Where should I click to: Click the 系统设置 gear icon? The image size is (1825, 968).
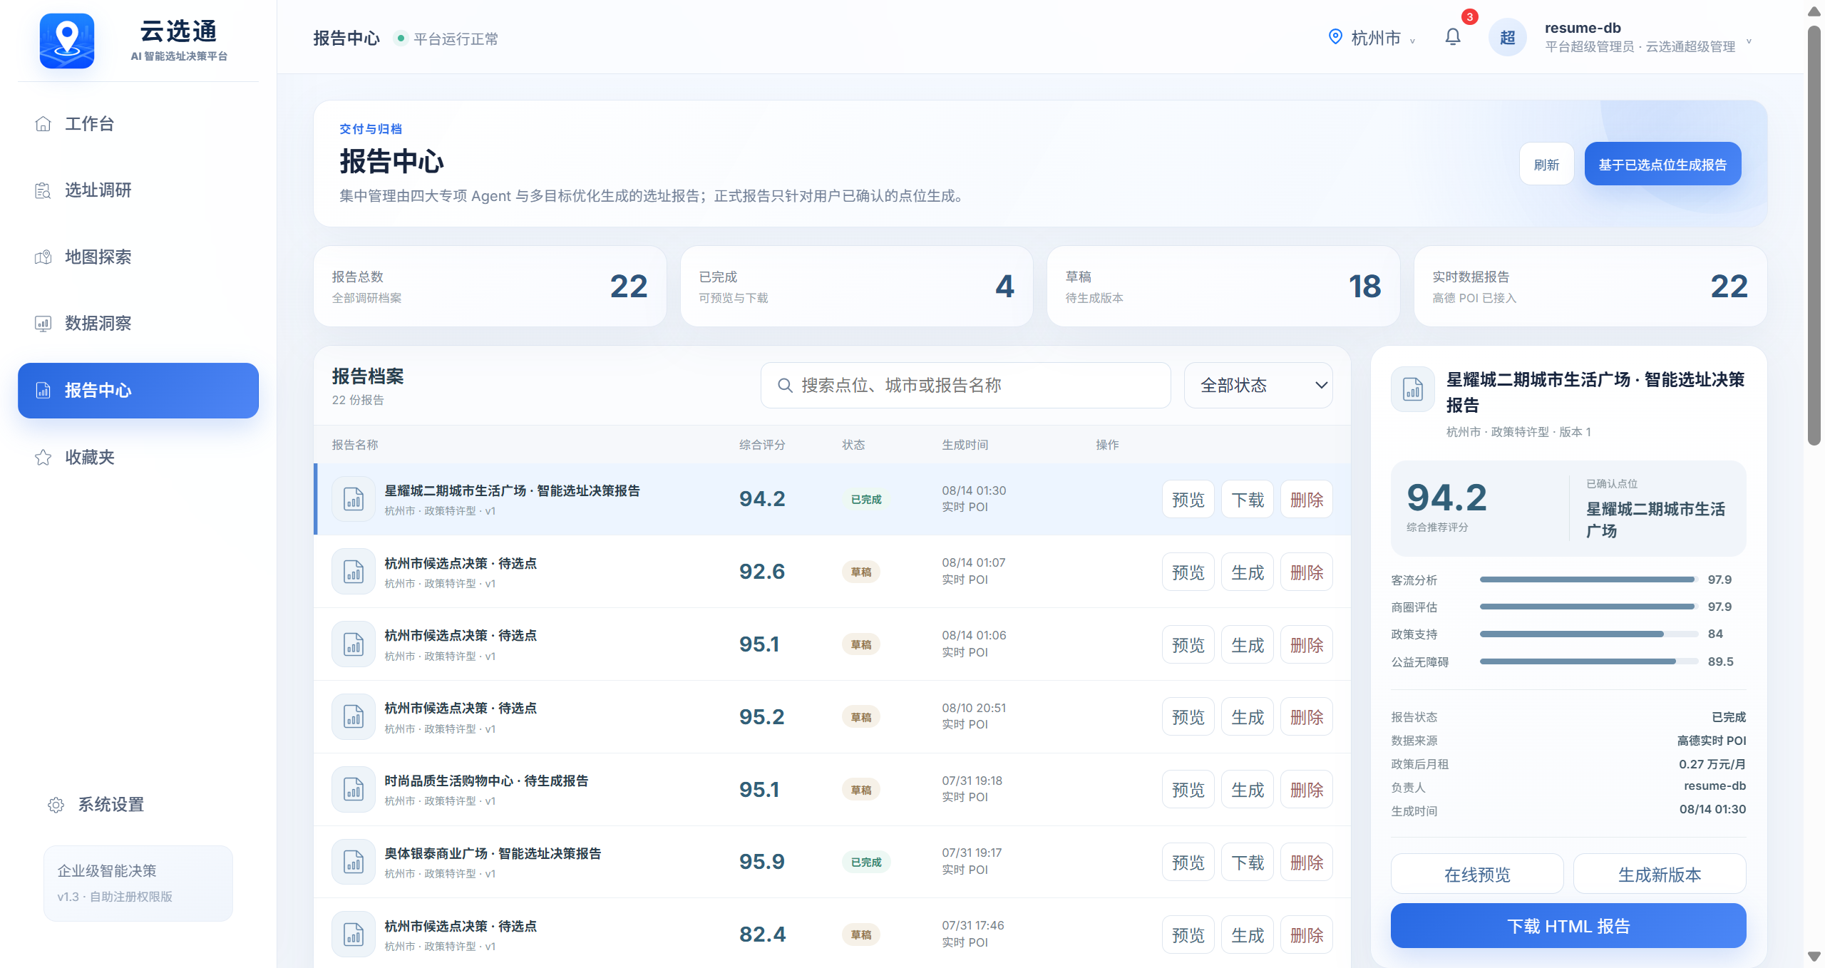[x=56, y=805]
